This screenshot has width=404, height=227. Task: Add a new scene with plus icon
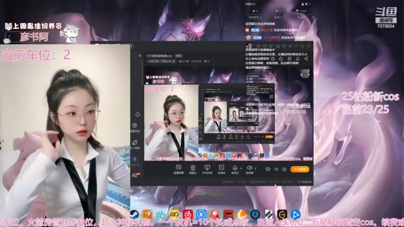pos(140,55)
